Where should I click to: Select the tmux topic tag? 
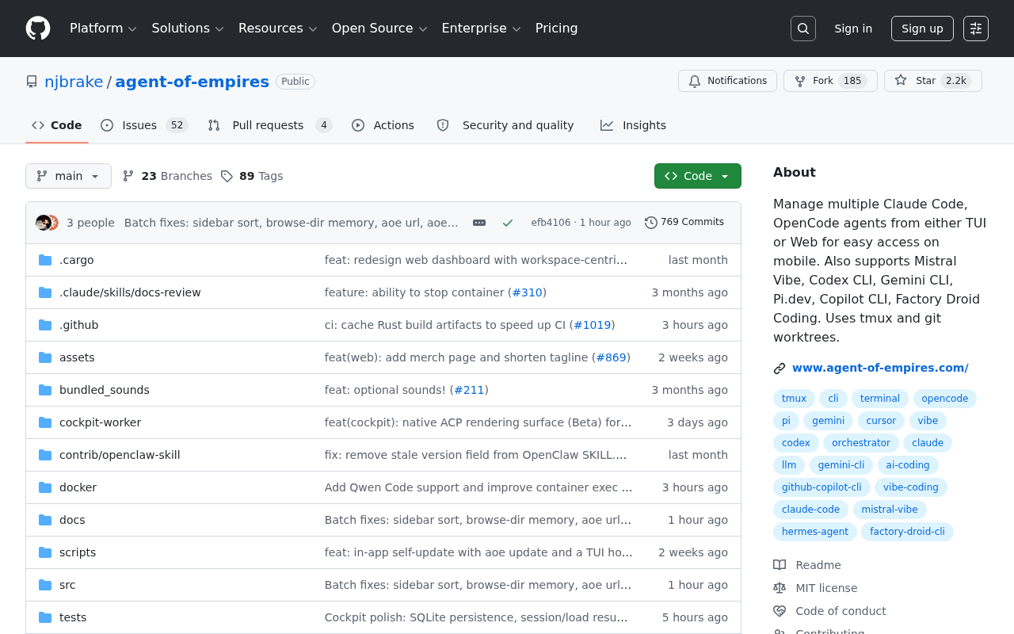pos(794,399)
